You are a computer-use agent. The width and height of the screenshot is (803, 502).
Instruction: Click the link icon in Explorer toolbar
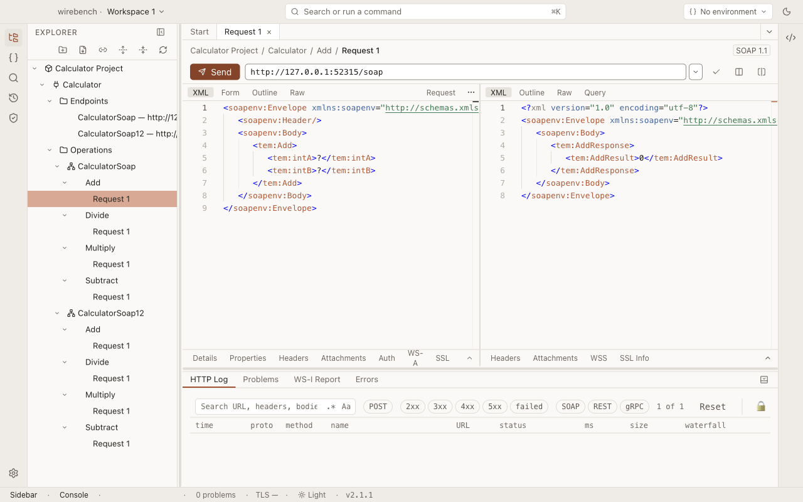click(x=103, y=50)
